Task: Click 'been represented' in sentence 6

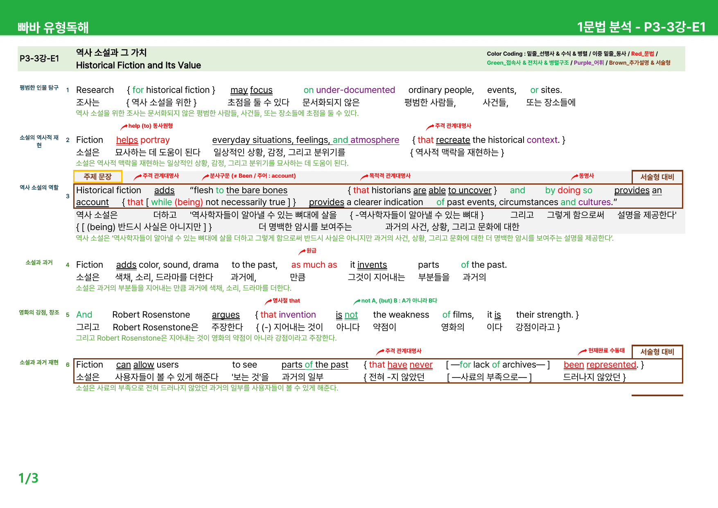Action: (x=600, y=365)
